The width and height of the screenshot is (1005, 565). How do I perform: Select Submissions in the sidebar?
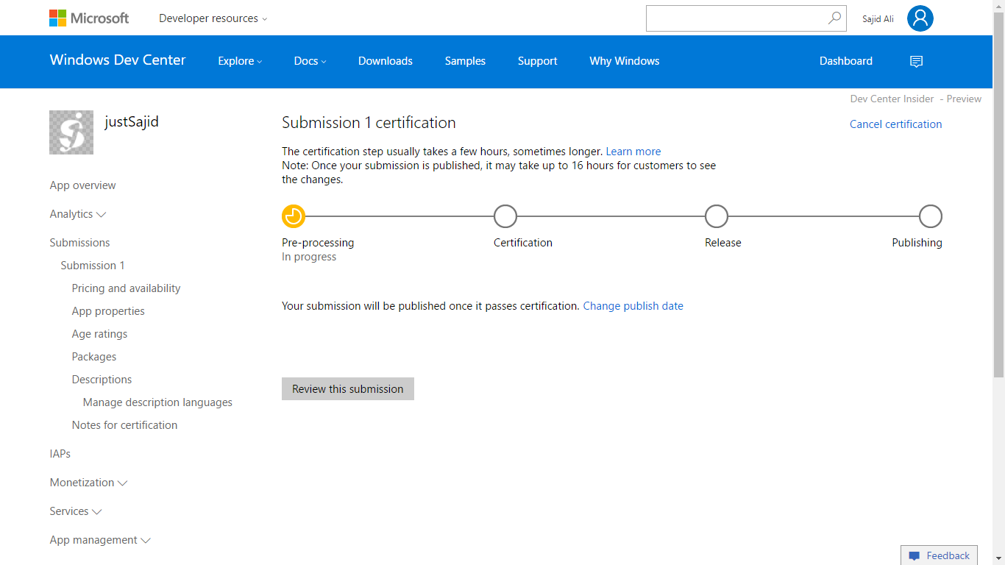pos(79,243)
